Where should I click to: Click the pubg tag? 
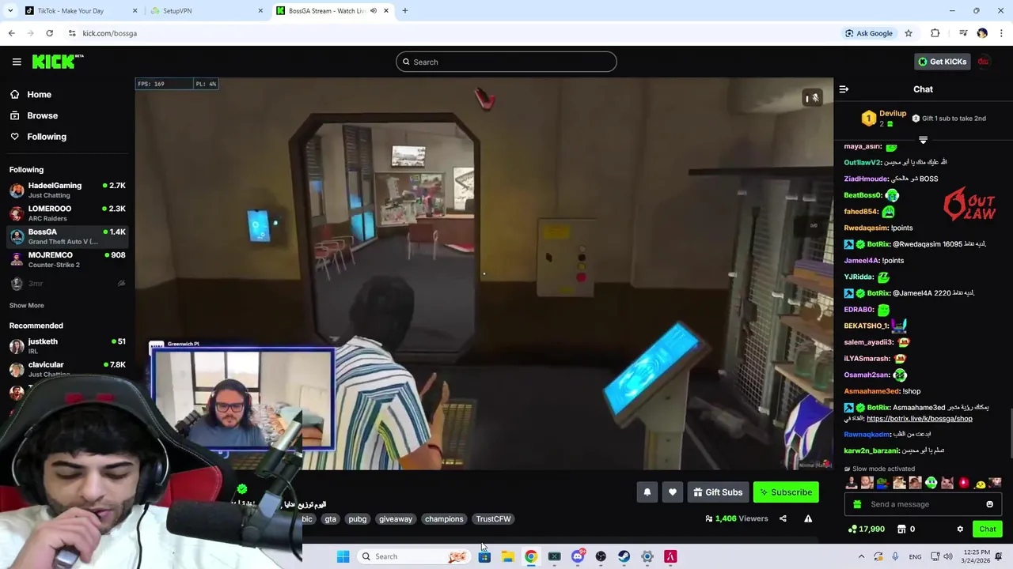click(x=358, y=518)
